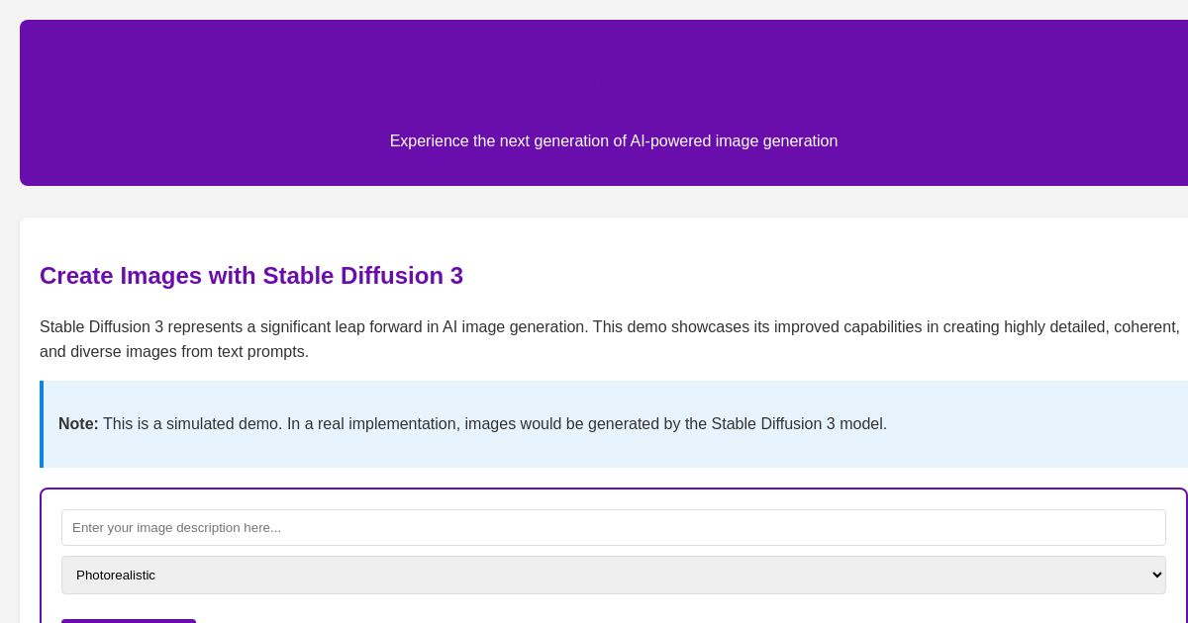This screenshot has height=623, width=1188.
Task: Click the bold "Note:" label
Action: pyautogui.click(x=78, y=424)
